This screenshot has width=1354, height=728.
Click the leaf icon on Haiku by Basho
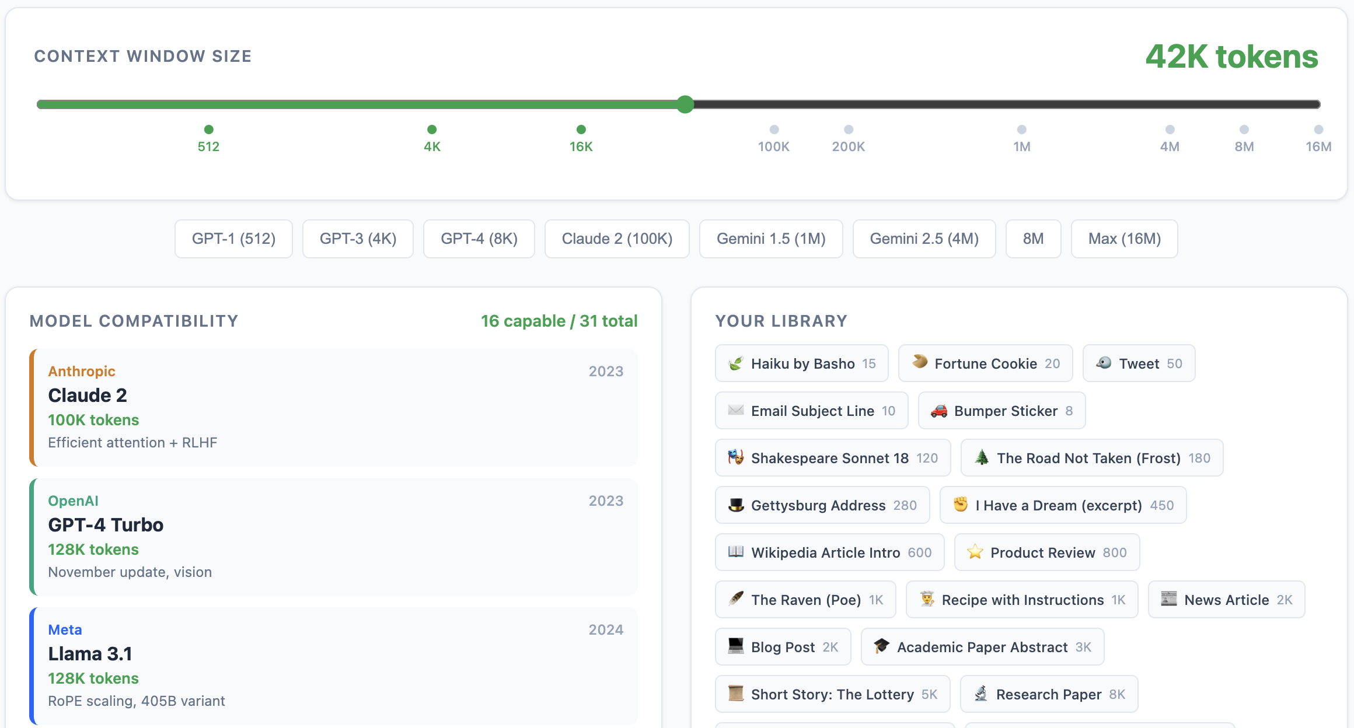pos(736,363)
